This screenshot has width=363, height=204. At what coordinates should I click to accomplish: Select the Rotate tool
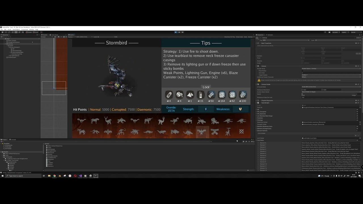[x=9, y=32]
